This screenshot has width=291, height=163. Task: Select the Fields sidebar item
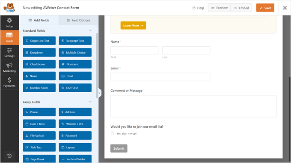pos(9,38)
